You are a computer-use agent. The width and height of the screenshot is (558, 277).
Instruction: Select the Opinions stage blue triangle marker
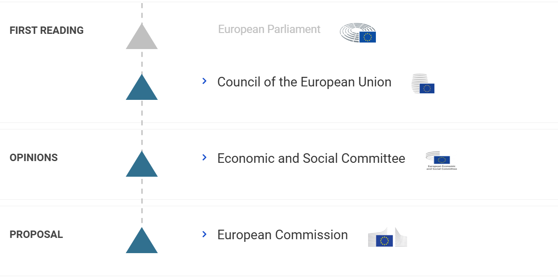tap(142, 165)
